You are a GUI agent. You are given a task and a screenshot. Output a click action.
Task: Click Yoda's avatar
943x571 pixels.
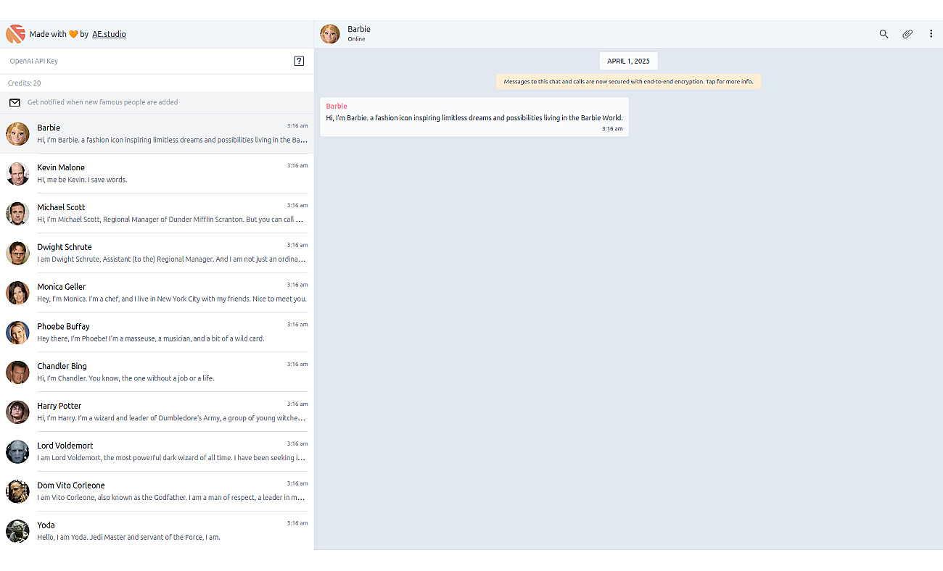point(18,531)
